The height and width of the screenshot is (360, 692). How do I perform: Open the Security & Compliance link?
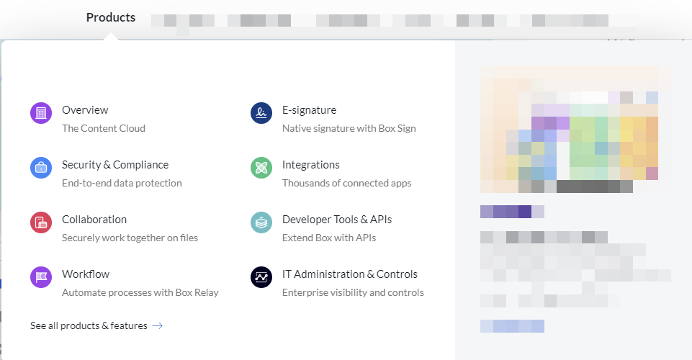115,165
